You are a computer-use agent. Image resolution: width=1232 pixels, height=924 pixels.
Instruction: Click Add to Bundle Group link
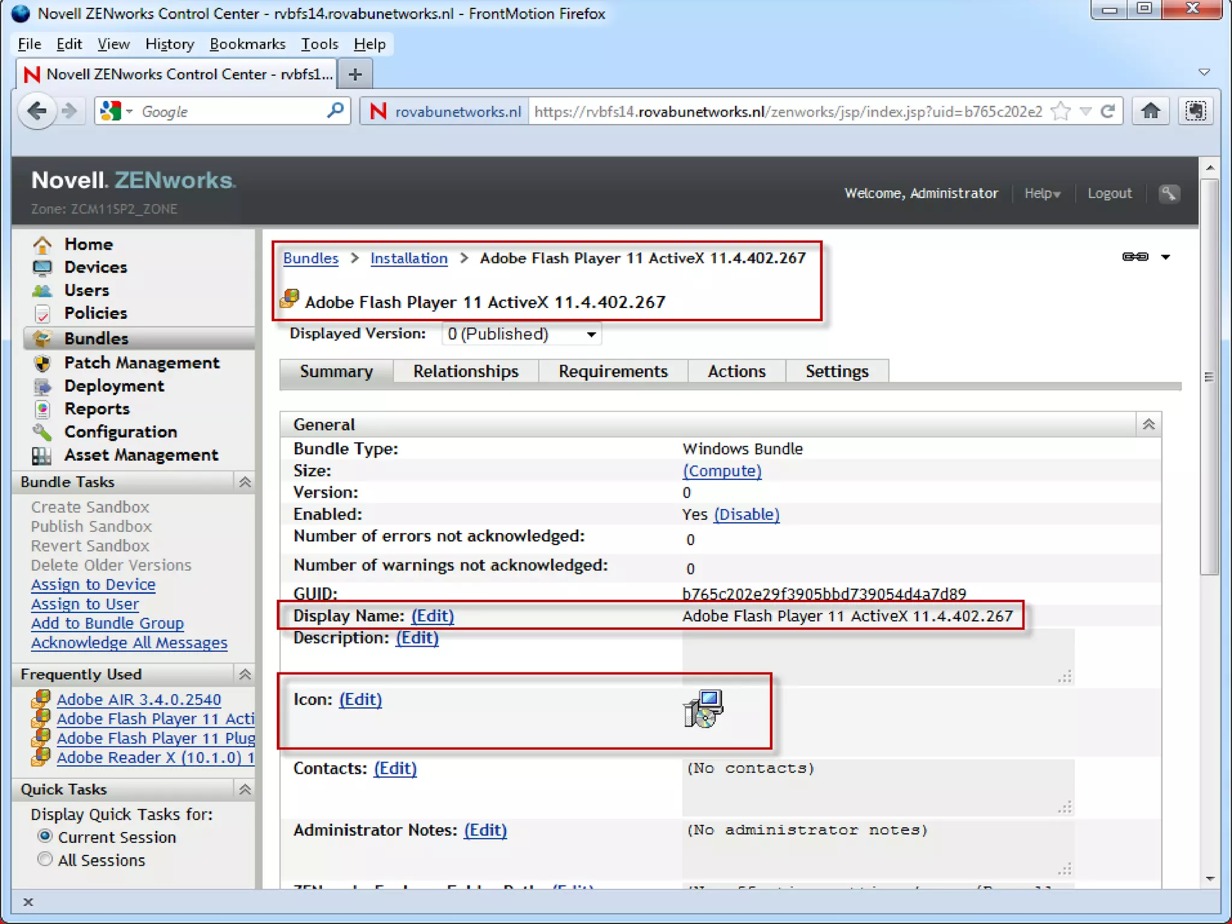point(107,623)
